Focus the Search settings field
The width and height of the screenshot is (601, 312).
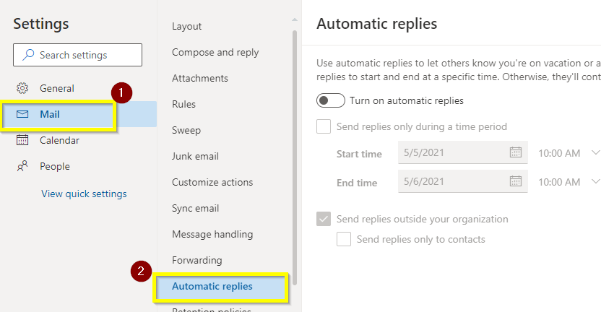click(77, 55)
